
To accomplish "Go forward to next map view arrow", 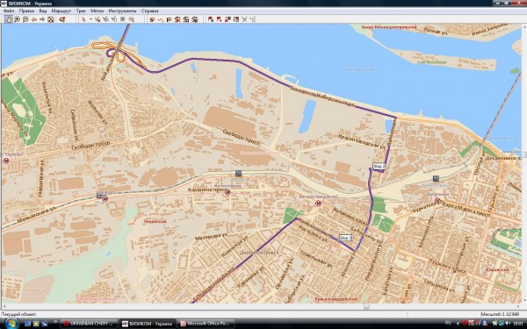I will pos(42,19).
